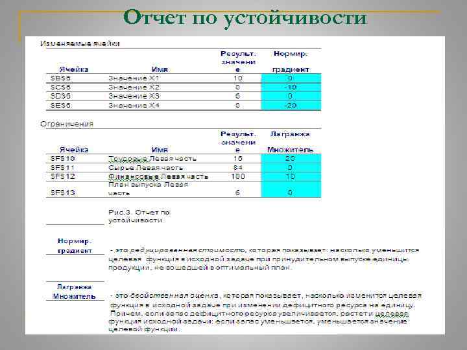
Task: Select result value 16 in Трудовые row
Action: pyautogui.click(x=238, y=158)
